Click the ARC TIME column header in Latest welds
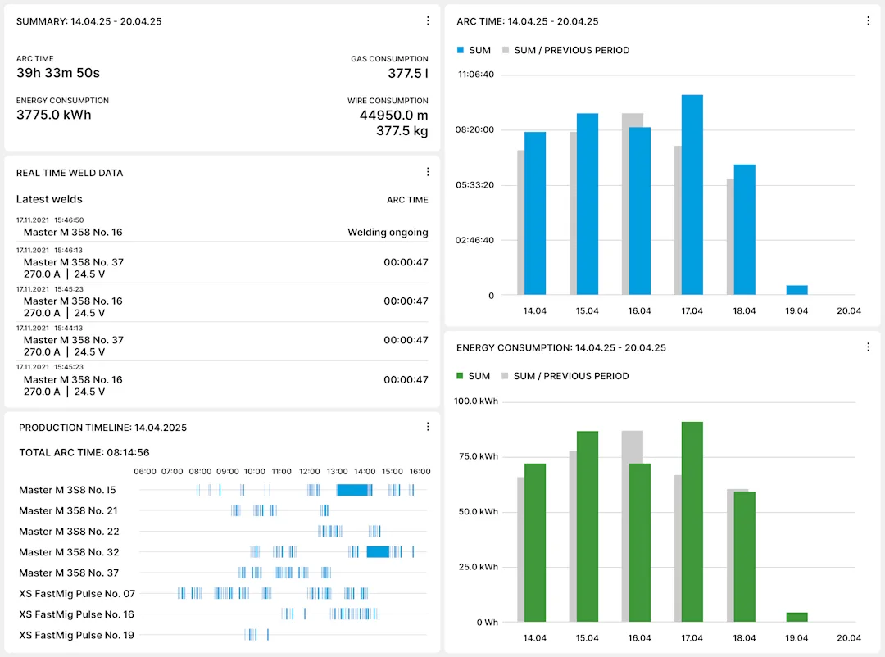Viewport: 885px width, 657px height. pyautogui.click(x=407, y=199)
